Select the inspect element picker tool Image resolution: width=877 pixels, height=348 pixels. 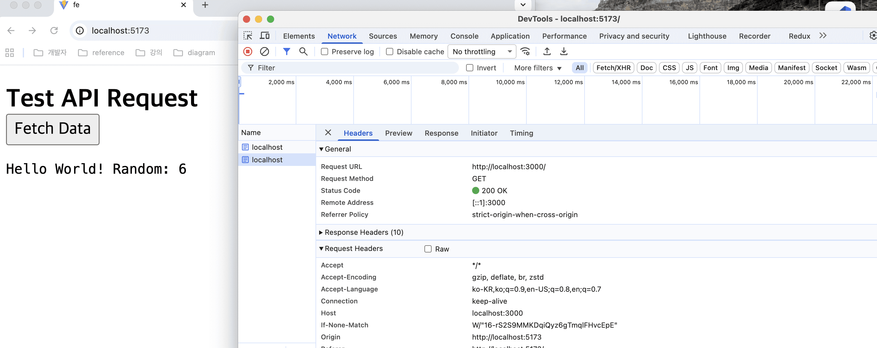pos(247,36)
